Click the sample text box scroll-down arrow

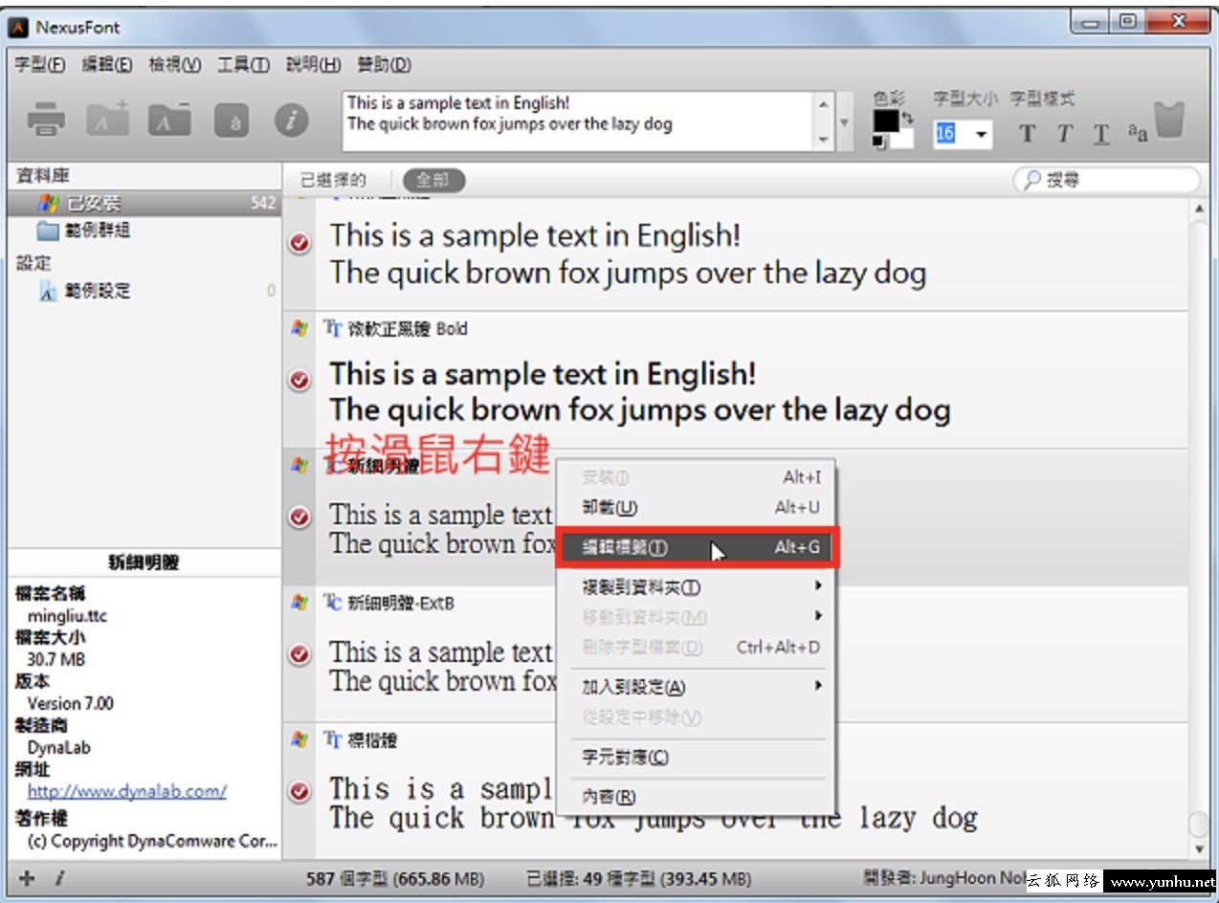[824, 139]
